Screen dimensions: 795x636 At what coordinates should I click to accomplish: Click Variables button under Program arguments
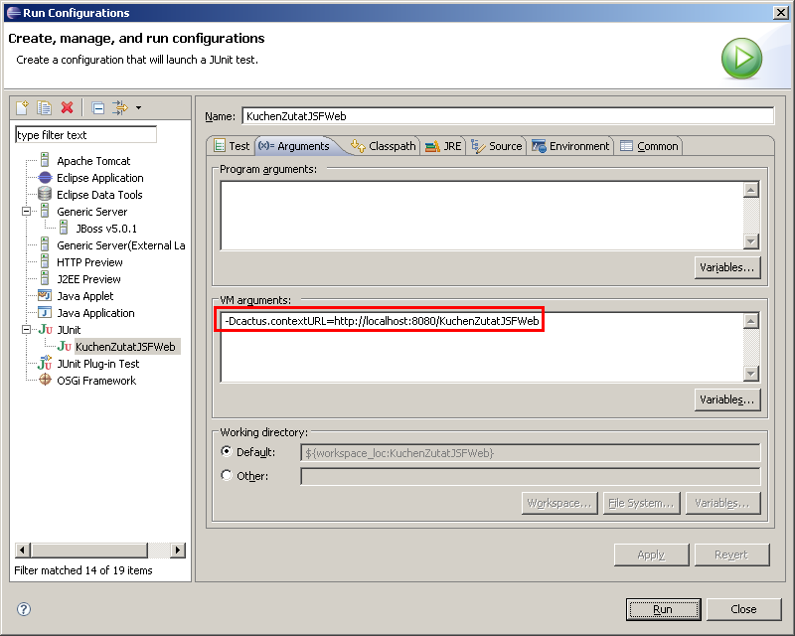[x=727, y=267]
